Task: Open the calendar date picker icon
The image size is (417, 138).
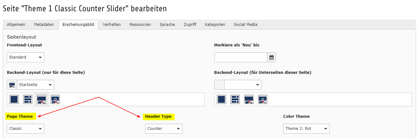Action: (271, 57)
